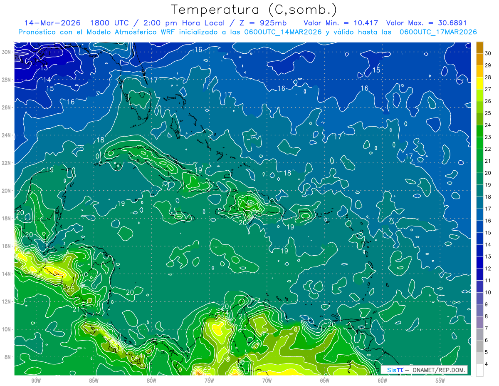The height and width of the screenshot is (386, 499).
Task: Select the end time "0600UTC_17MAR2026"
Action: point(438,32)
